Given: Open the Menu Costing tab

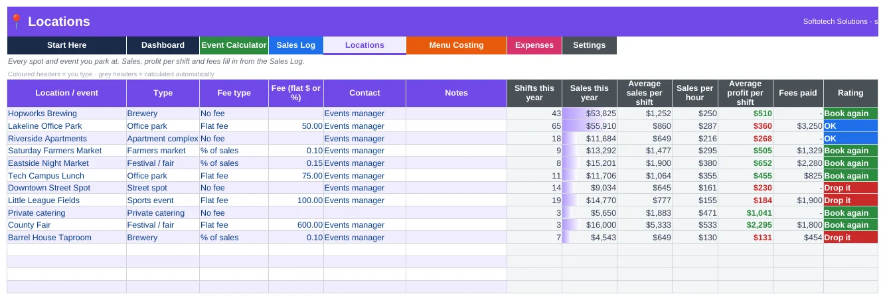Looking at the screenshot, I should coord(456,45).
